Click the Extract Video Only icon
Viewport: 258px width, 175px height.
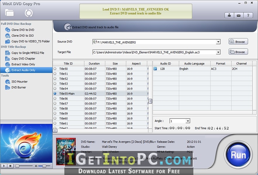[x=8, y=64]
